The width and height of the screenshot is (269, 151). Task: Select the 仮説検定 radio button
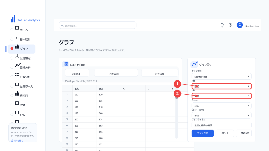12,58
